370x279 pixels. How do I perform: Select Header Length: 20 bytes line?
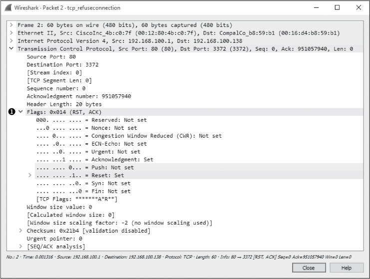(x=64, y=104)
